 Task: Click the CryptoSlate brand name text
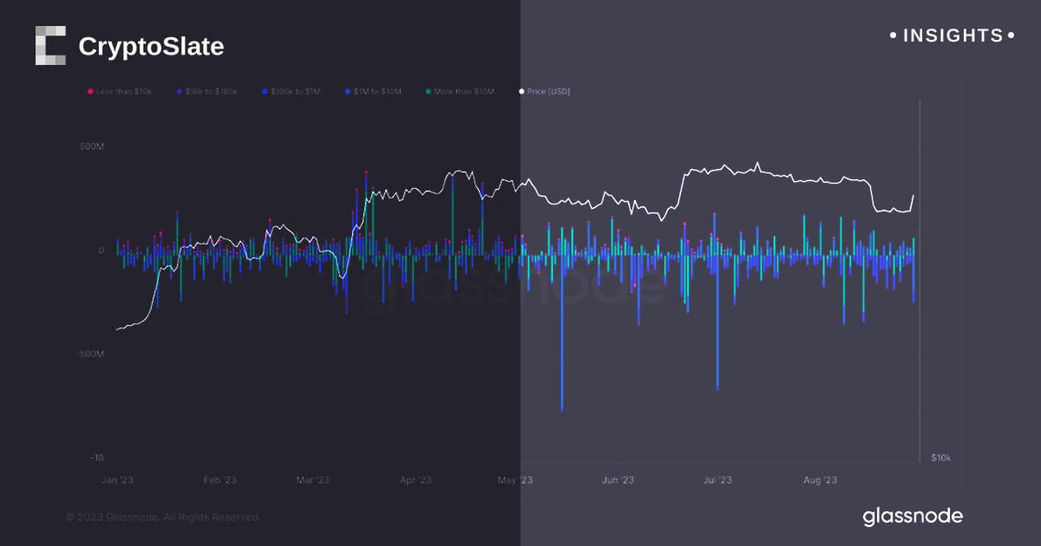[x=151, y=47]
